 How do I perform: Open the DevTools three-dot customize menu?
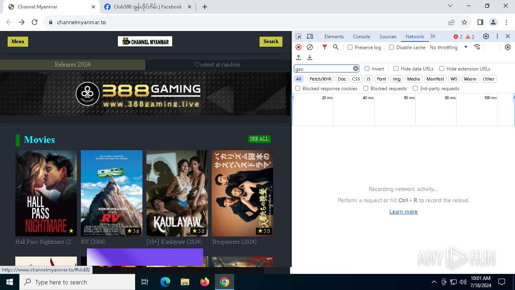click(497, 36)
